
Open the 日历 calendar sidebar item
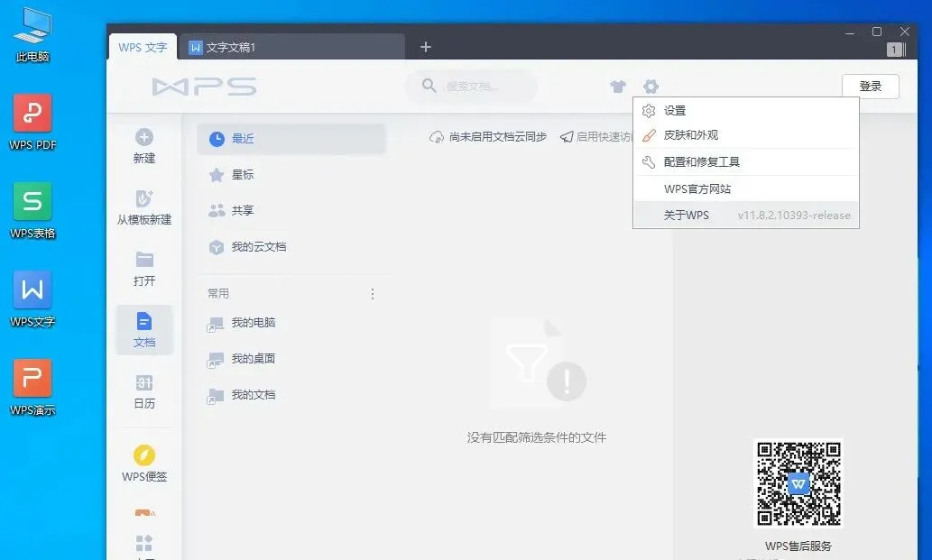[143, 392]
